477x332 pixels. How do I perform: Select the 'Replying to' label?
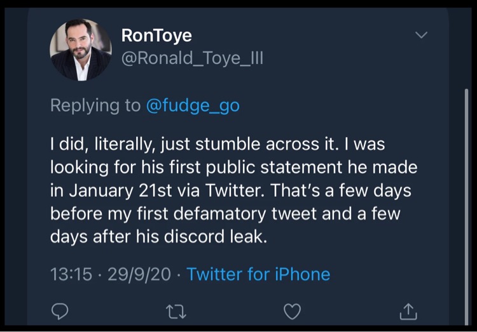click(95, 106)
